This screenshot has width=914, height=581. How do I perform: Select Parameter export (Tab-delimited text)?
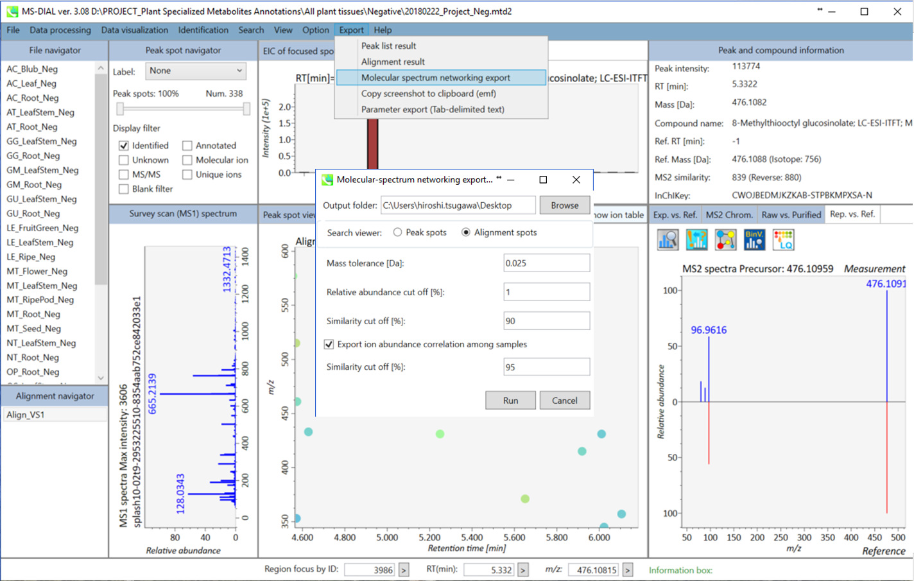pos(442,110)
